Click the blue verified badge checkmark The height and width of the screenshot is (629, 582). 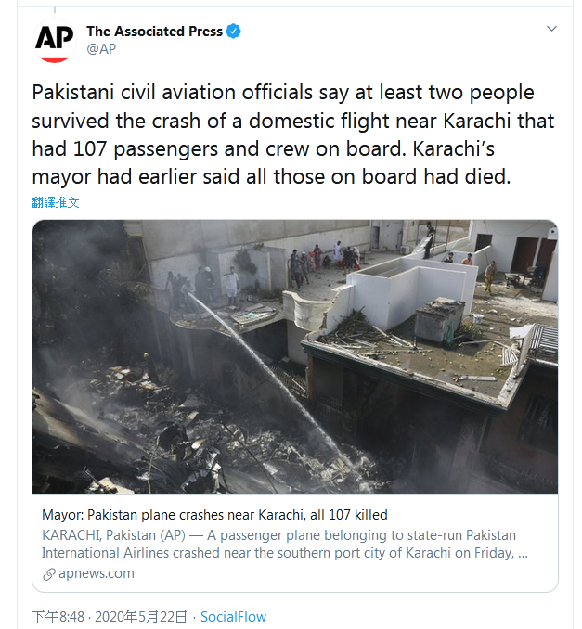click(234, 31)
